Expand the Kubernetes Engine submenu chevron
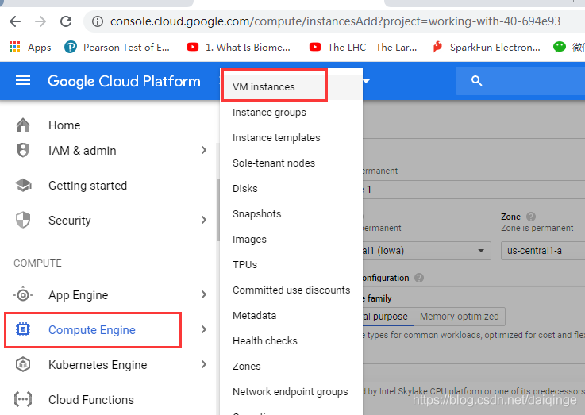The height and width of the screenshot is (415, 585). point(204,364)
